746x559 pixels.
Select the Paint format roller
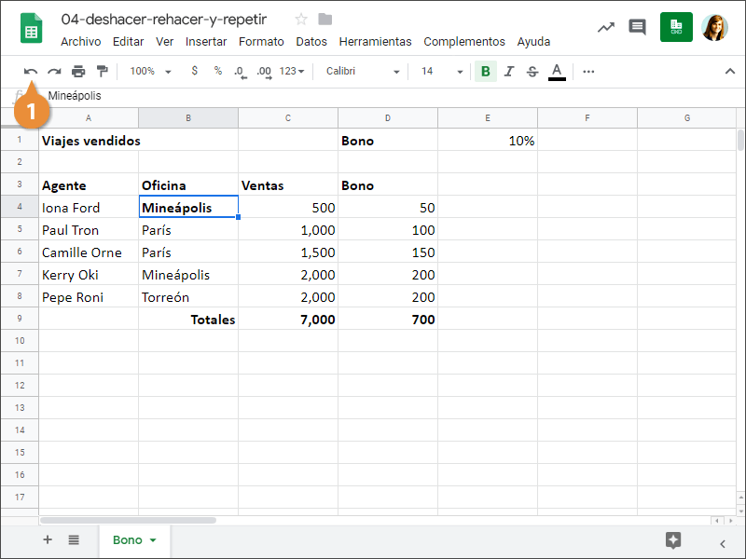tap(102, 72)
